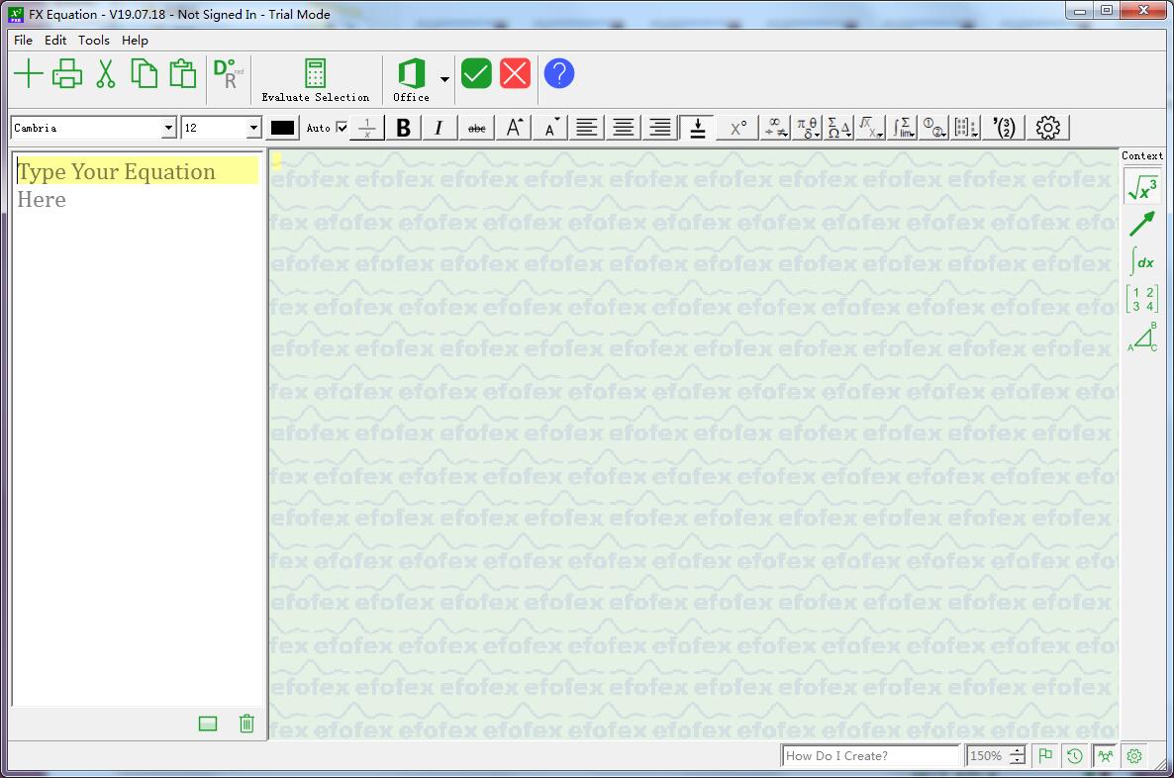Click the Copy icon in the toolbar
The height and width of the screenshot is (778, 1174).
click(x=144, y=73)
